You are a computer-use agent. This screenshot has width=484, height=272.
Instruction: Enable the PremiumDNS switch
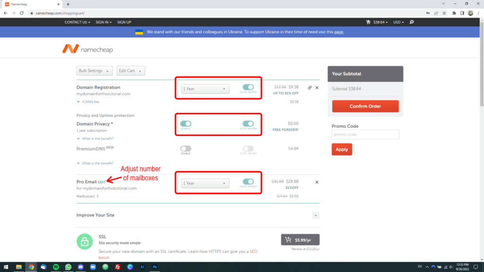click(x=186, y=149)
